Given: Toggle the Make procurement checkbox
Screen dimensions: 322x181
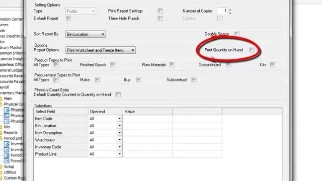Looking at the screenshot, I should pyautogui.click(x=97, y=79).
